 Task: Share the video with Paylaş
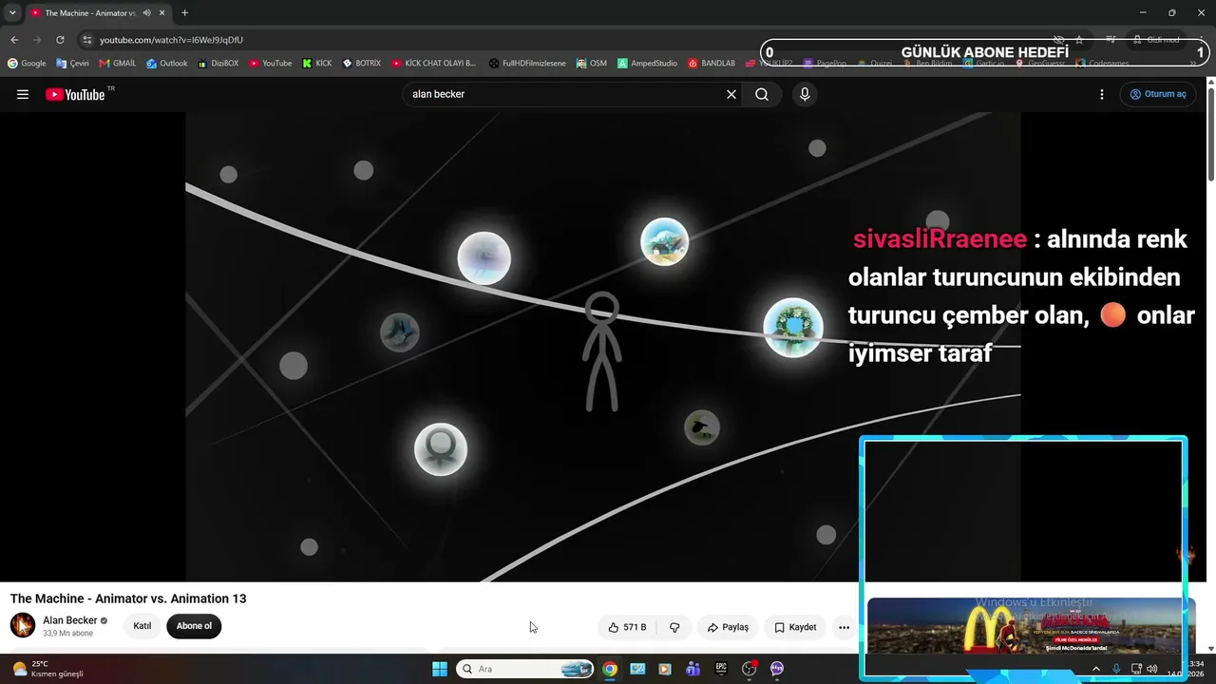pos(728,627)
